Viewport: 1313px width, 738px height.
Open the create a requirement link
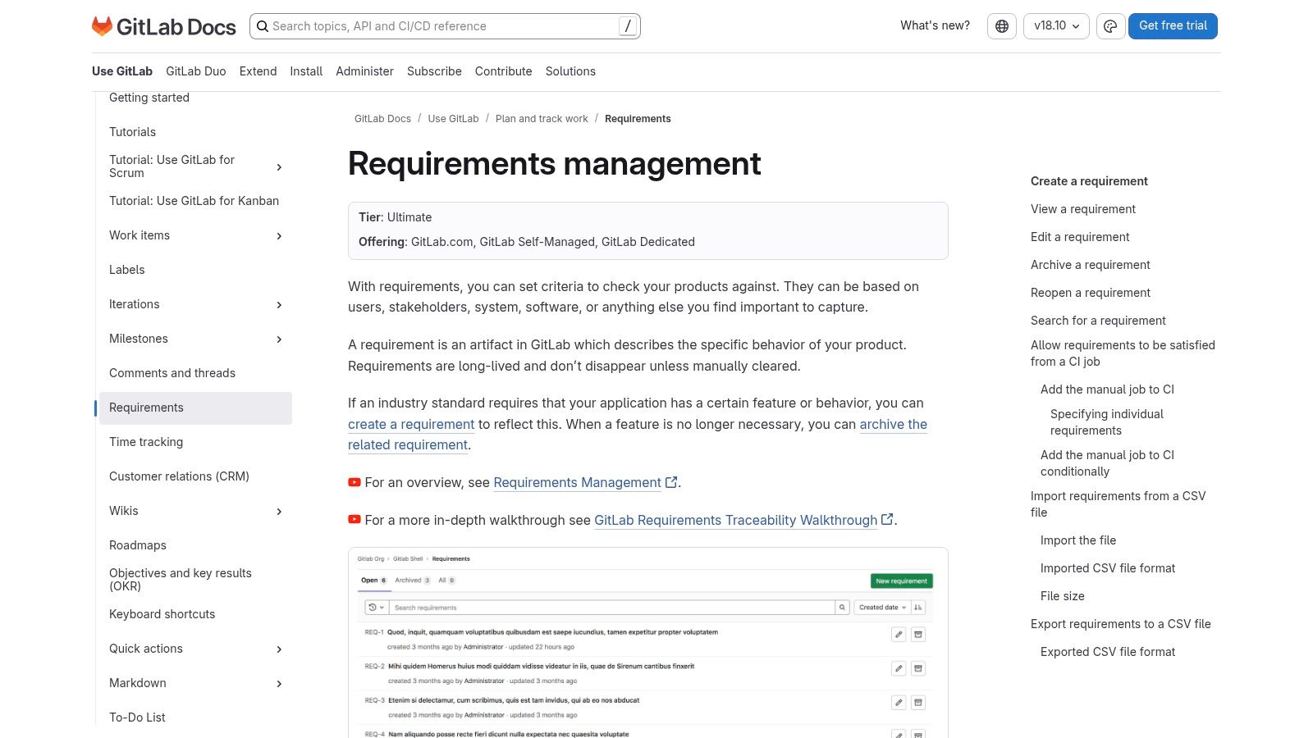click(x=411, y=424)
